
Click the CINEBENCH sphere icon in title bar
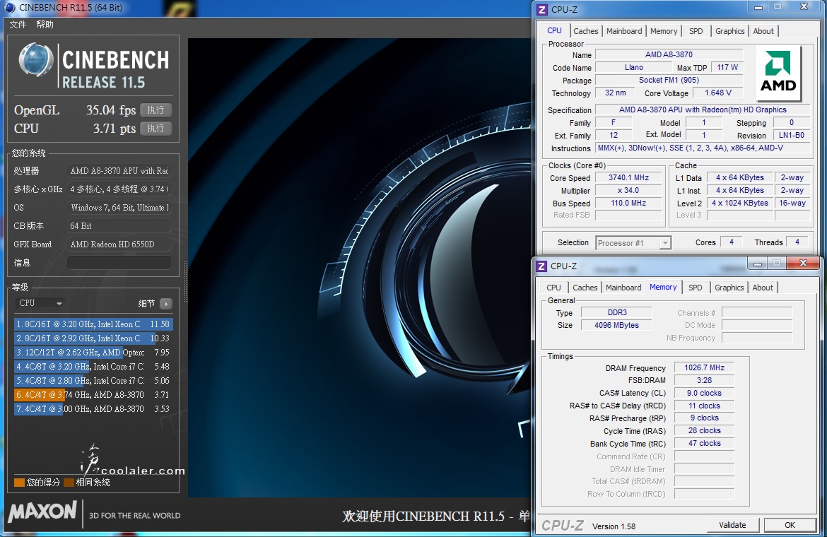(x=9, y=7)
